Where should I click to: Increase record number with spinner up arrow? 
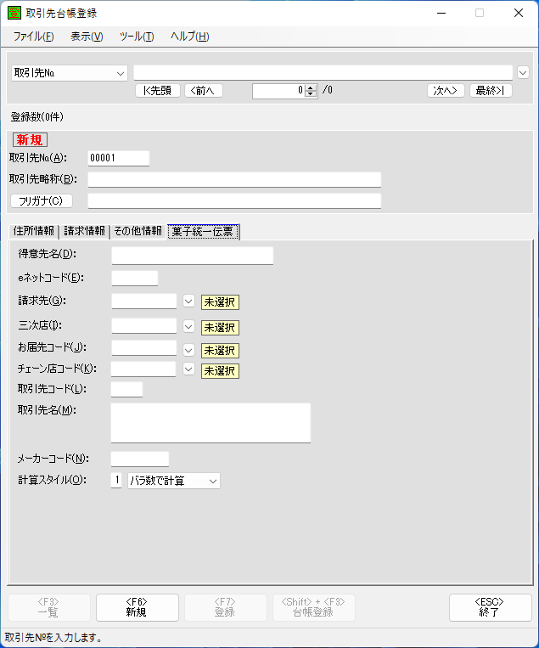click(x=311, y=87)
